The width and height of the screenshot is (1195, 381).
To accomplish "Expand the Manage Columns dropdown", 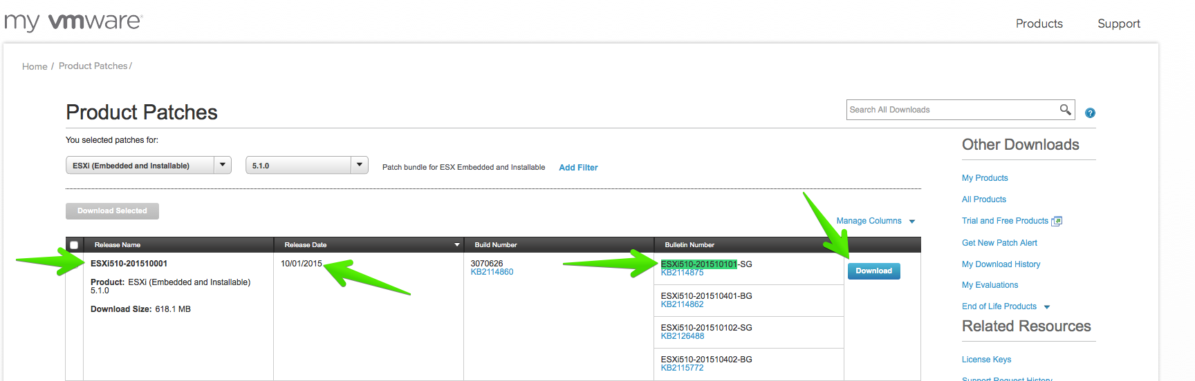I will [876, 221].
